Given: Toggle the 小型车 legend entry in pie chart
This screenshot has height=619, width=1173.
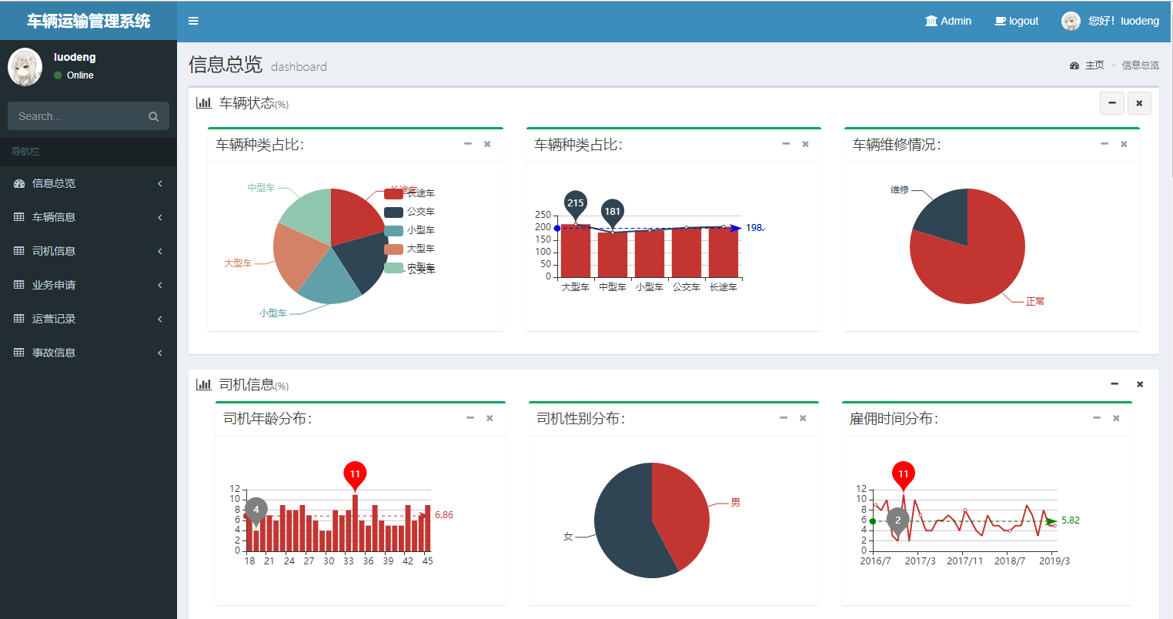Looking at the screenshot, I should [x=409, y=230].
